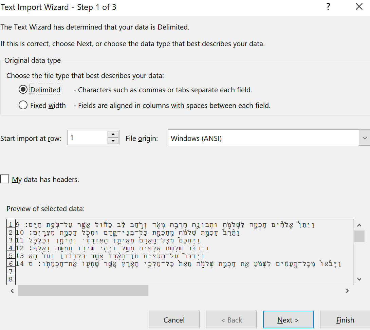
Task: Select preview row 1 text line
Action: pyautogui.click(x=170, y=225)
